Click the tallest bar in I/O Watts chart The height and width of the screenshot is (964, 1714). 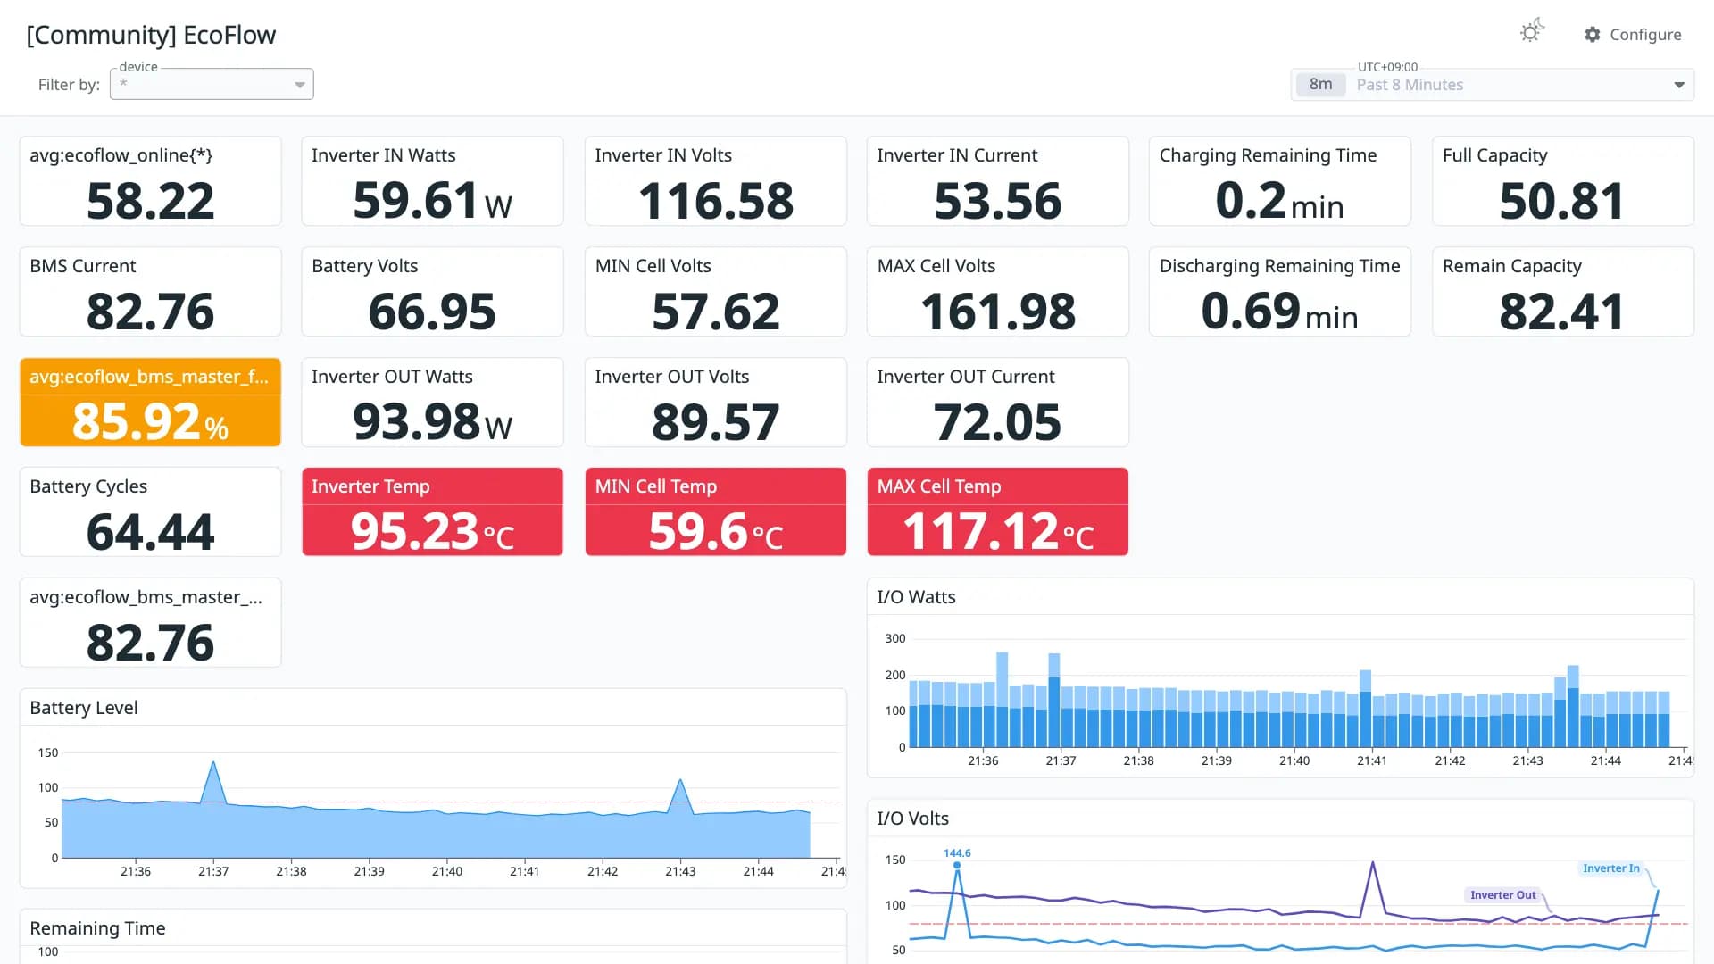click(x=1003, y=700)
